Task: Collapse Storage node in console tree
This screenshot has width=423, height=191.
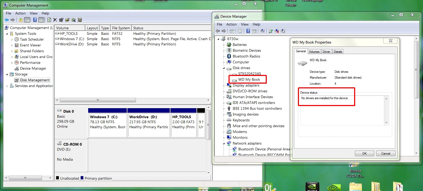Action: pos(7,74)
